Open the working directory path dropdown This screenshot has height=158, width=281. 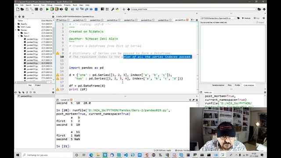256,9
